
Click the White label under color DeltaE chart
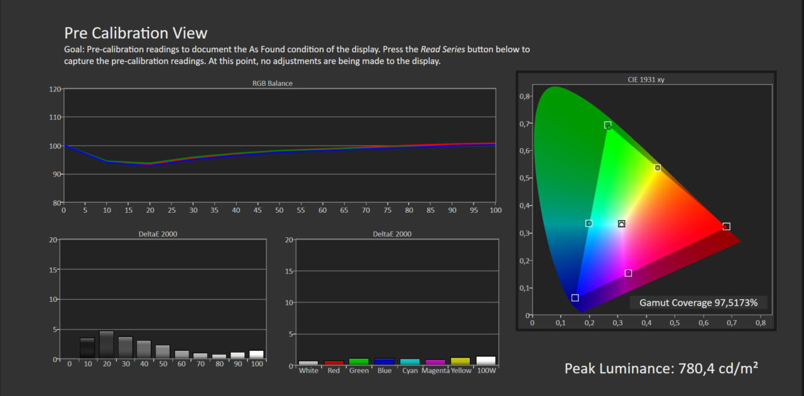coord(308,371)
